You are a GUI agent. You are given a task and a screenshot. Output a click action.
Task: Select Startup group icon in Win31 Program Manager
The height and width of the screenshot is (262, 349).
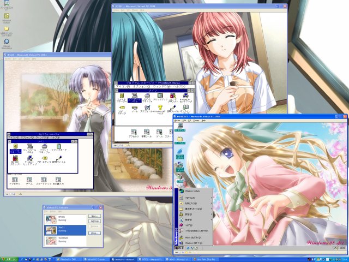click(x=44, y=181)
